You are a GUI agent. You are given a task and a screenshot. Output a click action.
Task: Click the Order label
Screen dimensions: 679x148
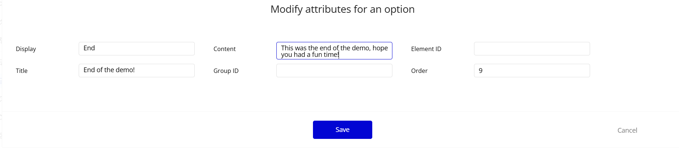click(419, 71)
